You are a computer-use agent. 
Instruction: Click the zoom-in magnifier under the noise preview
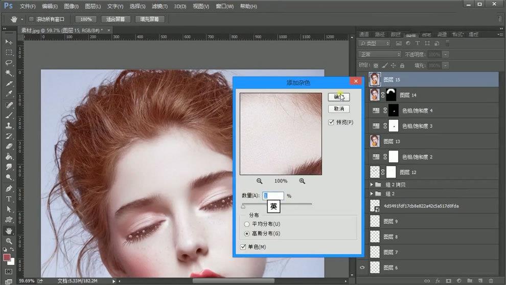point(302,181)
